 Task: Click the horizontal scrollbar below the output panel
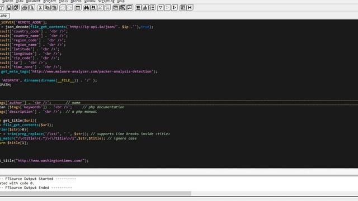coord(96,194)
